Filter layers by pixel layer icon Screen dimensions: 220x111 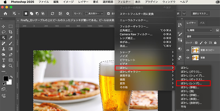[x=218, y=30]
